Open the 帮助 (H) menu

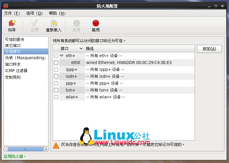(x=57, y=13)
